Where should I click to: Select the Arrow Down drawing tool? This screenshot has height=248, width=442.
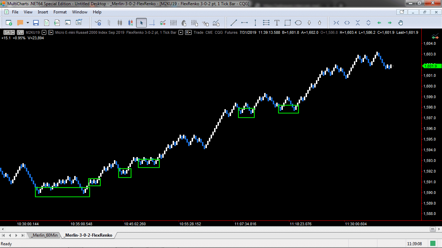[309, 23]
